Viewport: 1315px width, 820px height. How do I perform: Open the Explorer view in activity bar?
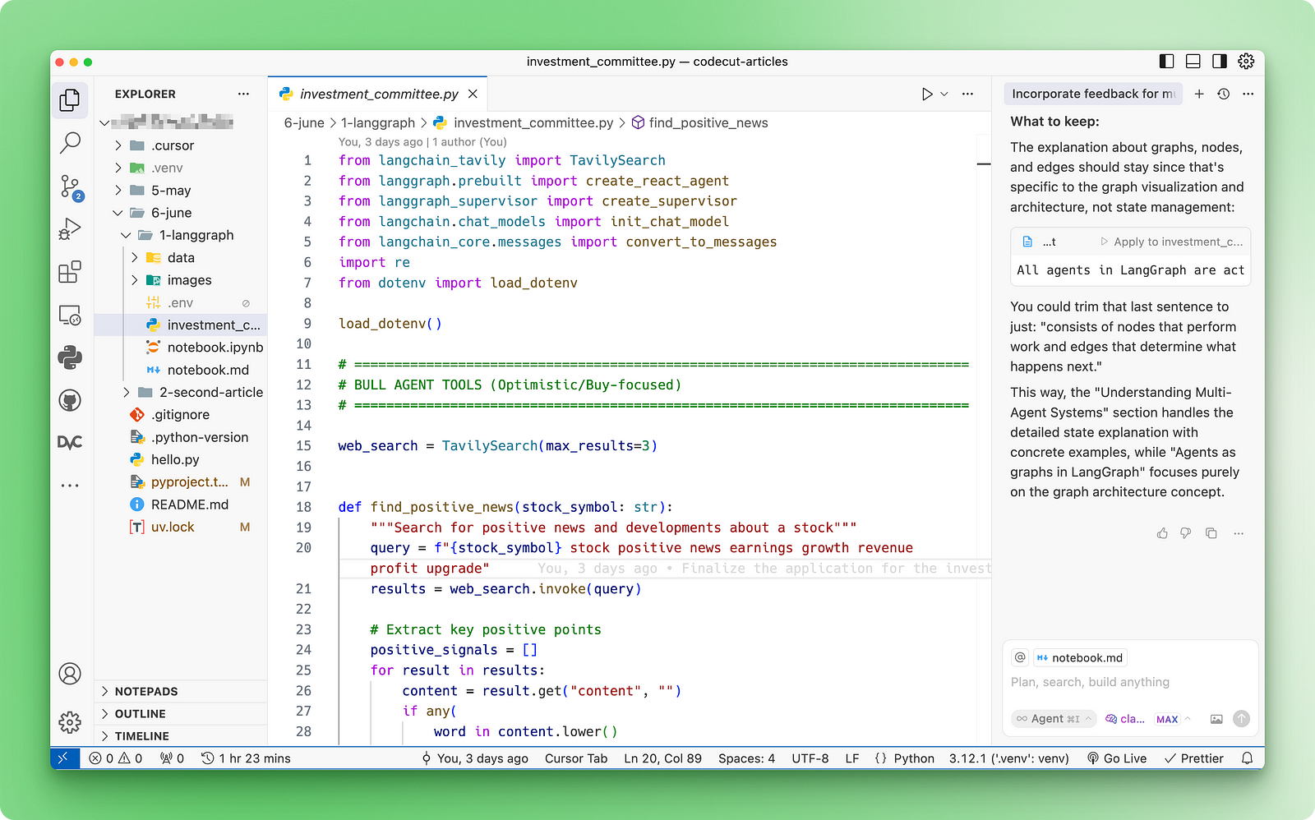tap(71, 100)
